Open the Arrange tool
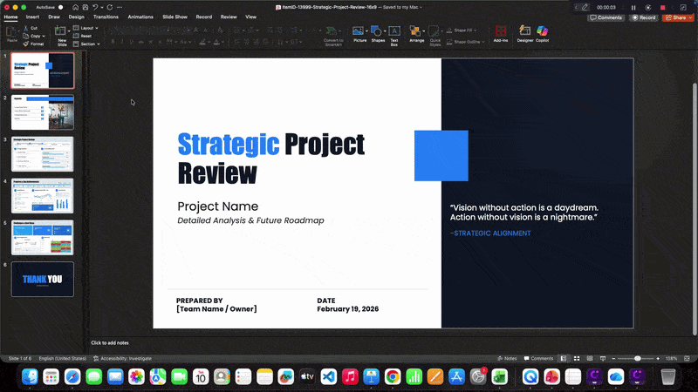Image resolution: width=698 pixels, height=392 pixels. (415, 34)
